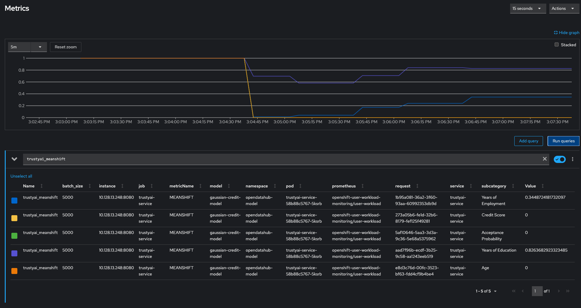The image size is (581, 308).
Task: Toggle blue series swatch for Years of Employment
Action: (14, 201)
